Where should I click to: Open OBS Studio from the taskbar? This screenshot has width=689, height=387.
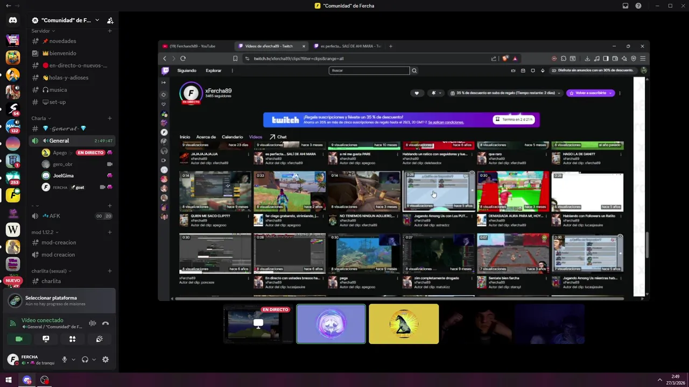pos(44,380)
